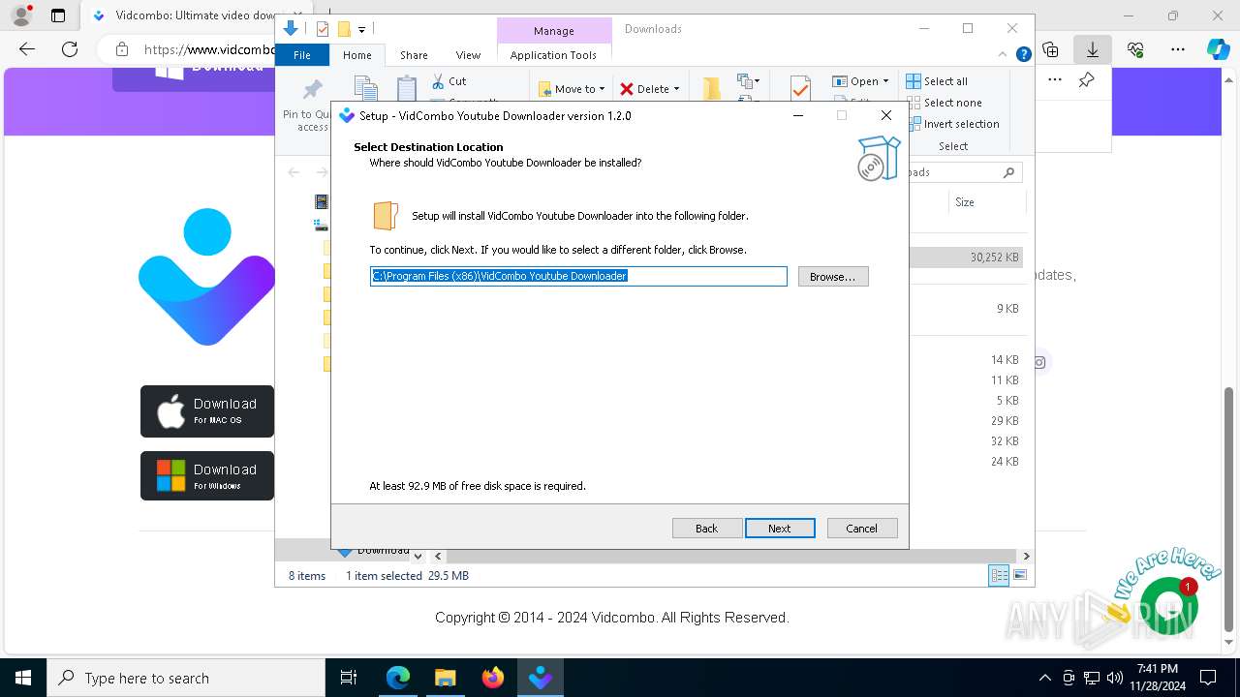Image resolution: width=1240 pixels, height=697 pixels.
Task: Click the installation path text field
Action: [578, 276]
